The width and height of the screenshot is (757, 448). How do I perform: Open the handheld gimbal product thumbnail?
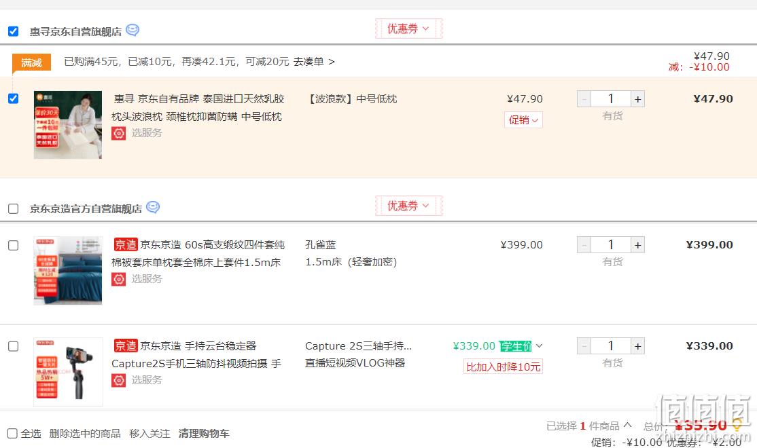point(67,372)
